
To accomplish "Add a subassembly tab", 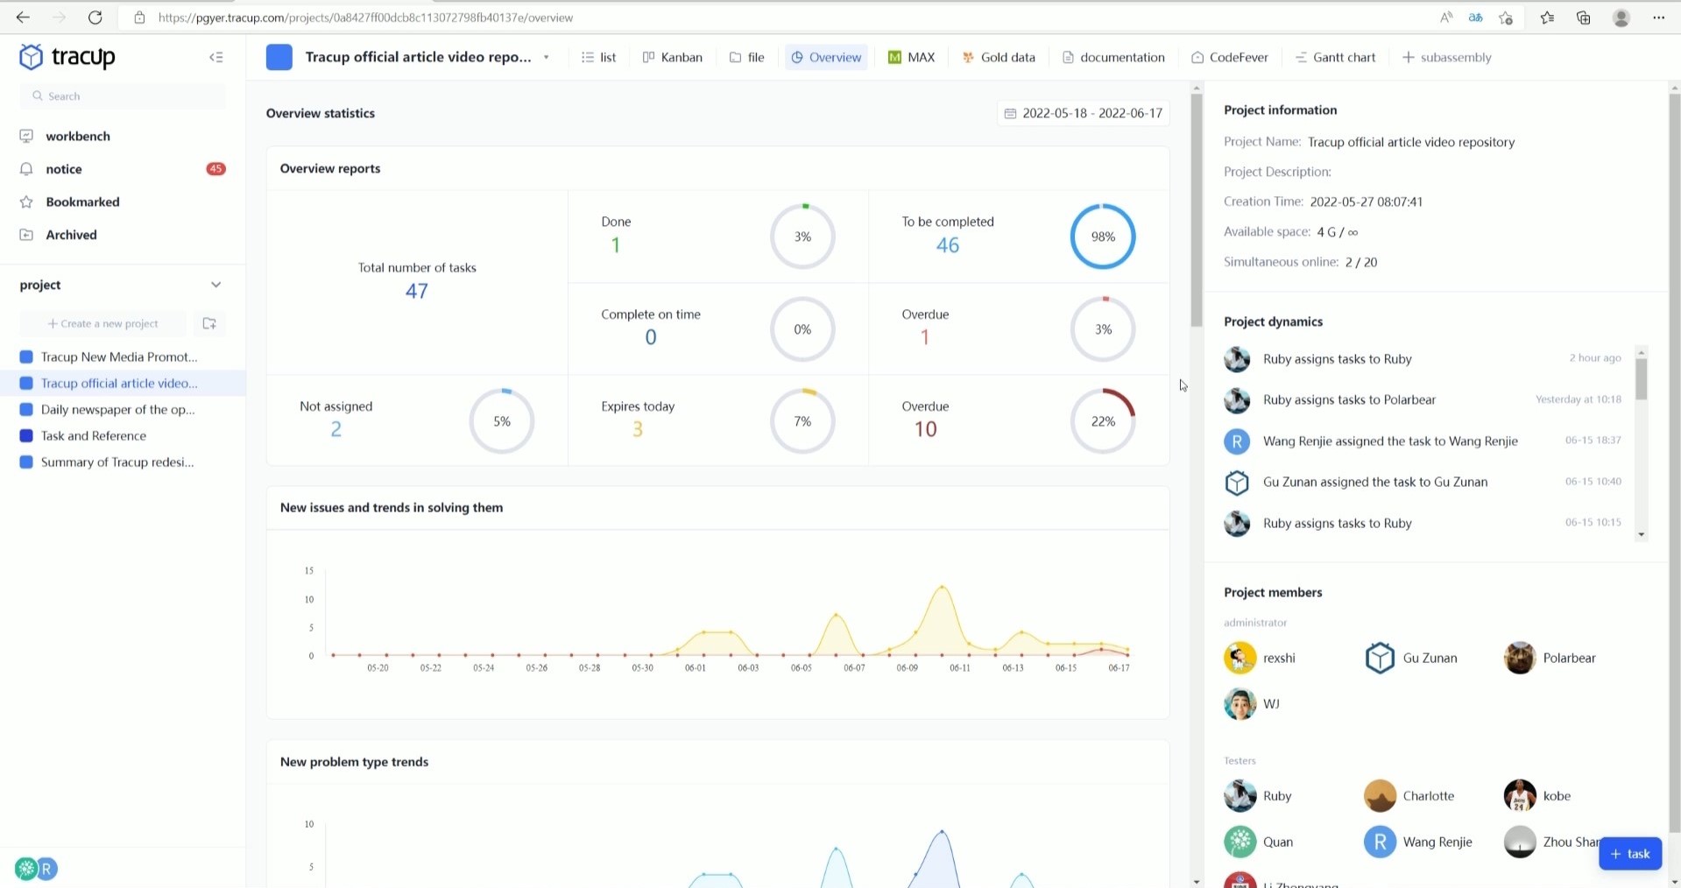I will tap(1446, 58).
